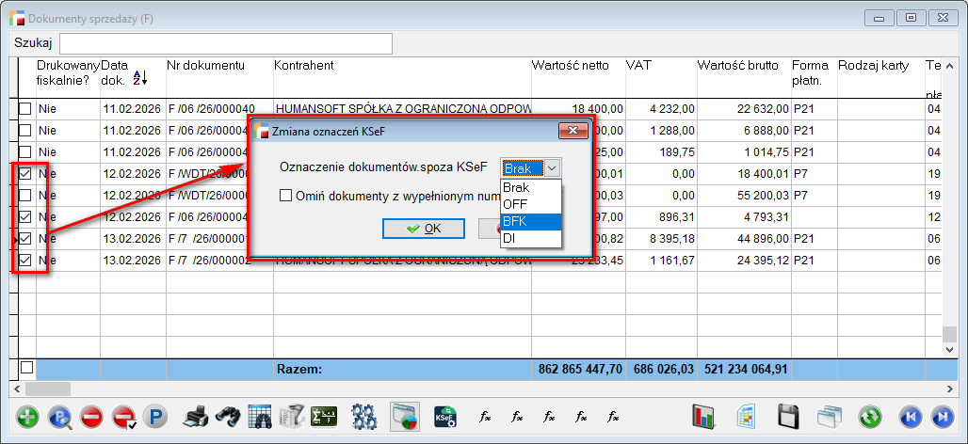Sort by the 'Nr dokumentu' column header

point(206,66)
